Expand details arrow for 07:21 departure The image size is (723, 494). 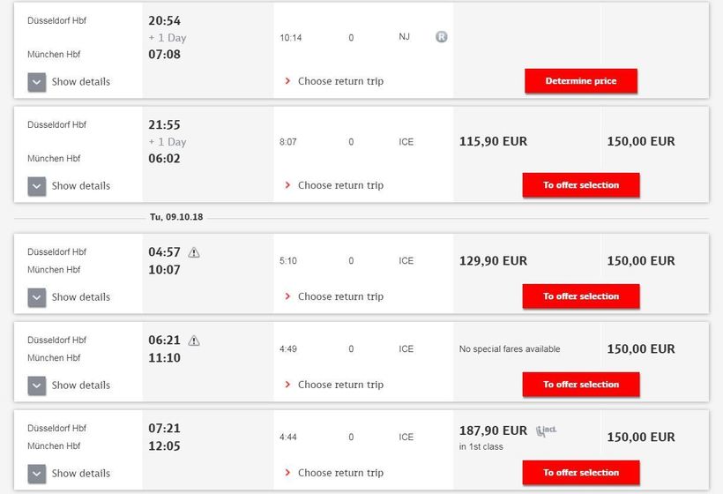36,474
